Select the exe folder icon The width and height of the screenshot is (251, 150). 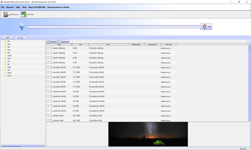(5, 50)
